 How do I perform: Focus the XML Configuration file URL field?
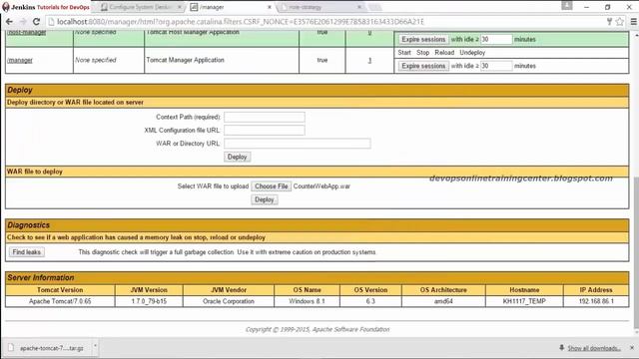(x=264, y=131)
